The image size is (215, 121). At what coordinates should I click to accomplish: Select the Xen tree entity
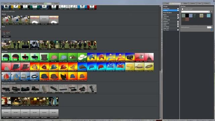tap(54, 102)
